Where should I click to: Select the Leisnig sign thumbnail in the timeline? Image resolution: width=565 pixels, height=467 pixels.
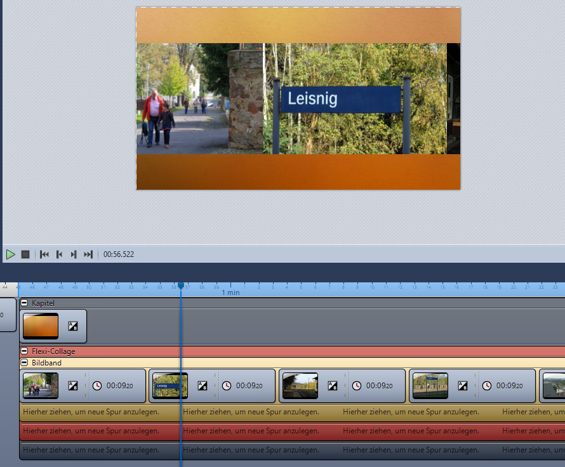[x=170, y=386]
